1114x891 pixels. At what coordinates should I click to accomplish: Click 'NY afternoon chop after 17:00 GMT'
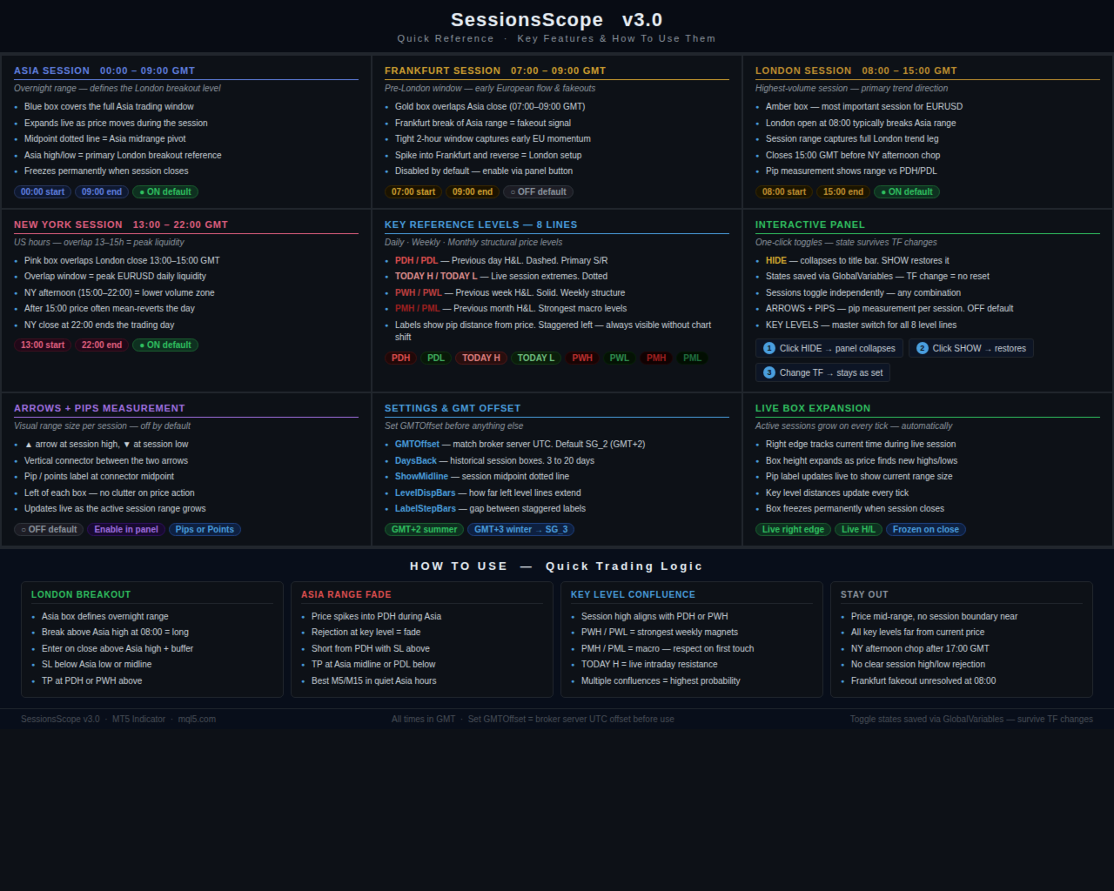click(920, 648)
